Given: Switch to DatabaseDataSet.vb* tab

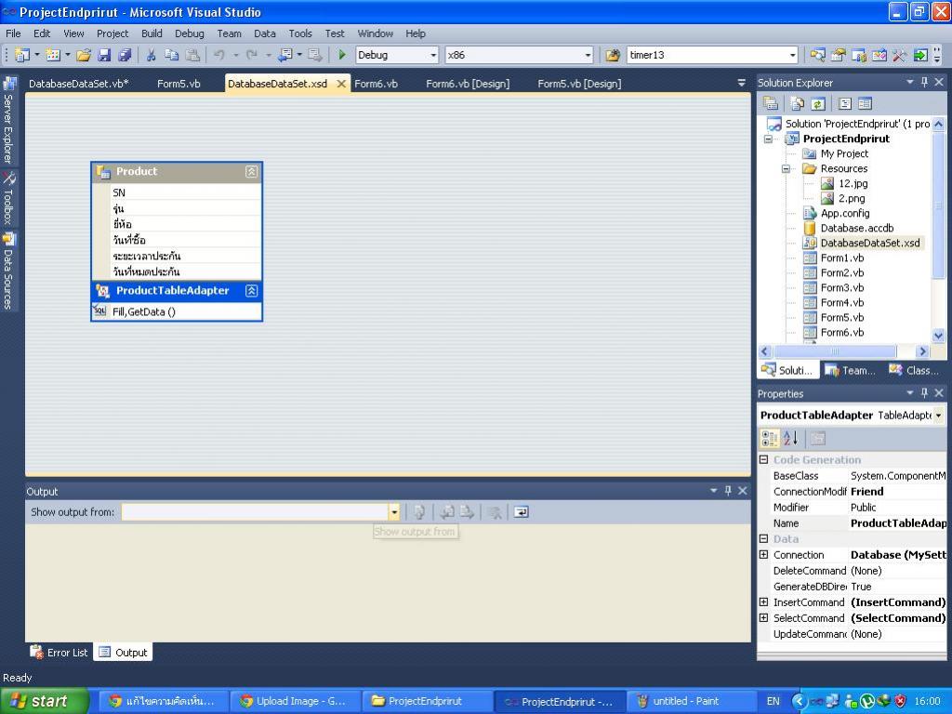Looking at the screenshot, I should [x=78, y=84].
